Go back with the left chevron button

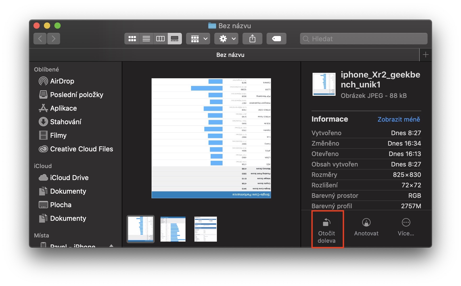[x=40, y=39]
